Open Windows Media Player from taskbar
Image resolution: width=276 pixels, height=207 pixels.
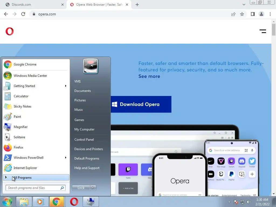click(40, 202)
